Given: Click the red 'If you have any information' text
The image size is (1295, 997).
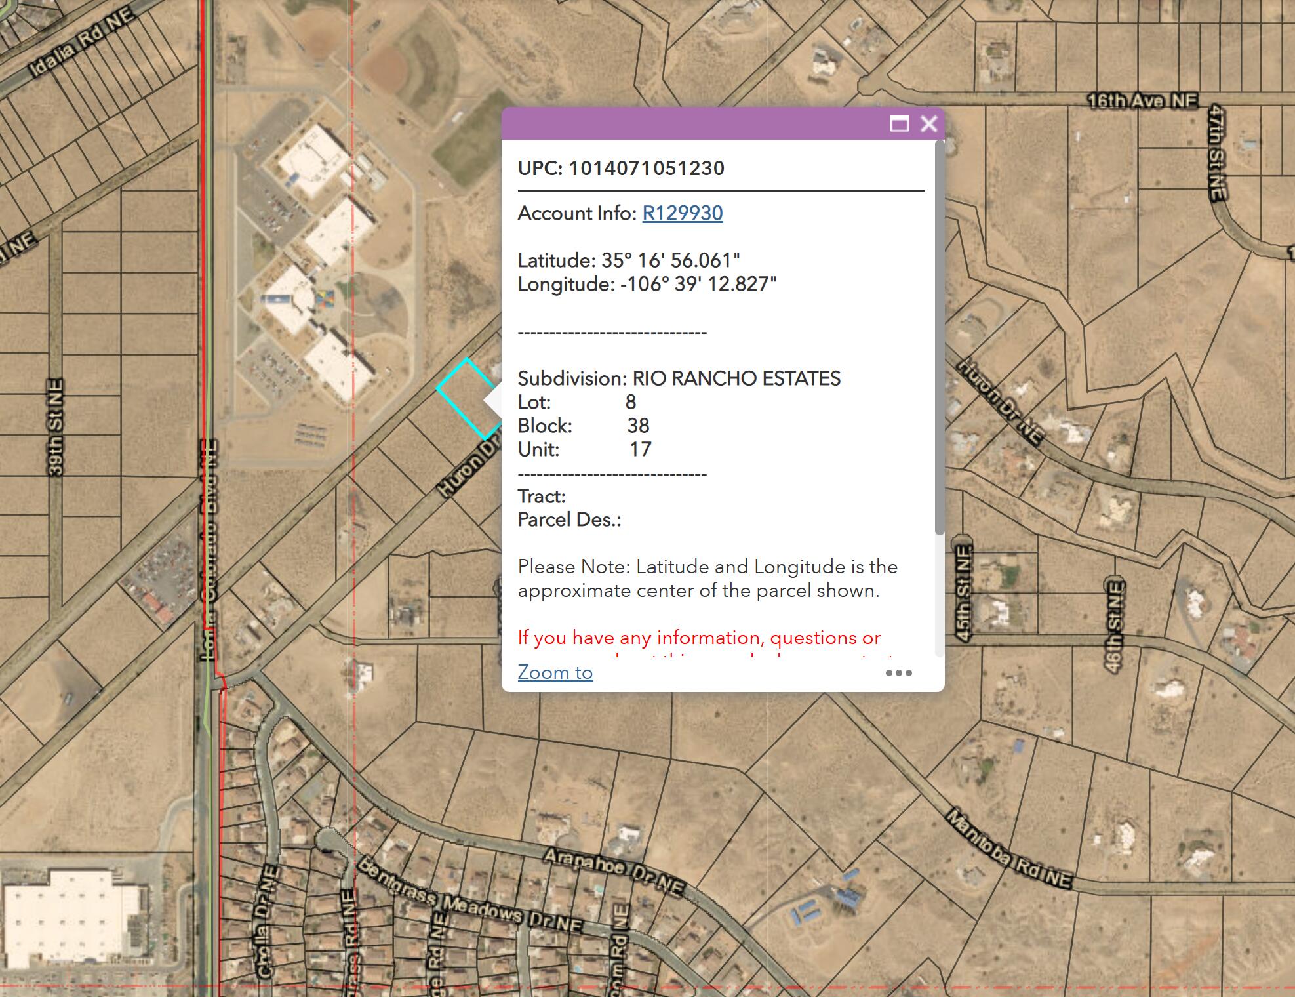Looking at the screenshot, I should tap(699, 638).
